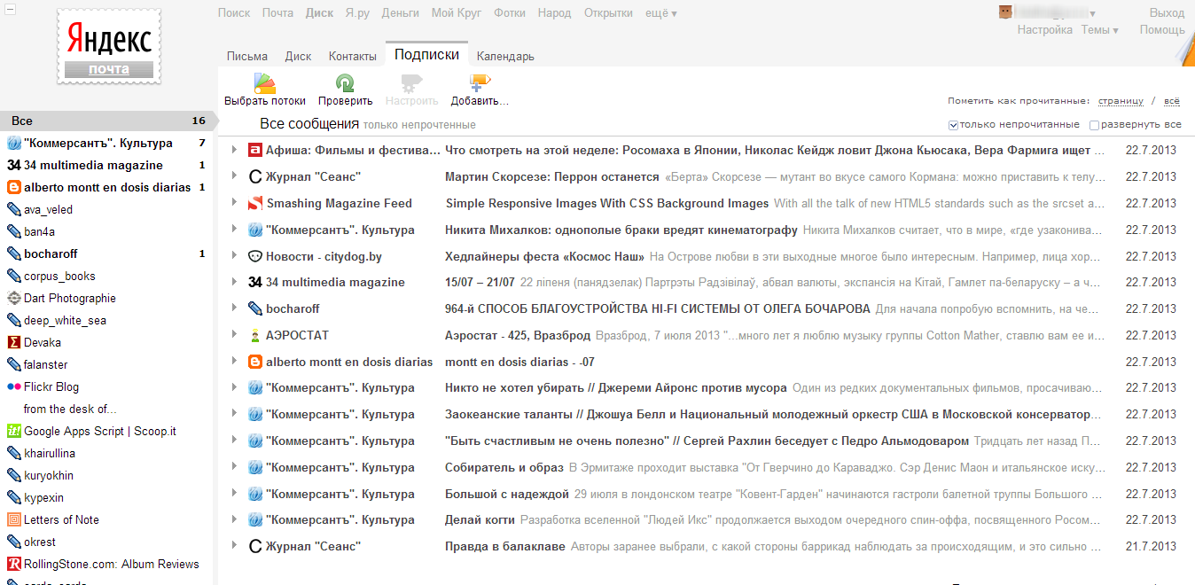Viewport: 1195px width, 585px height.
Task: Open the 'Выбрать потоки' toolbar icon
Action: point(265,83)
